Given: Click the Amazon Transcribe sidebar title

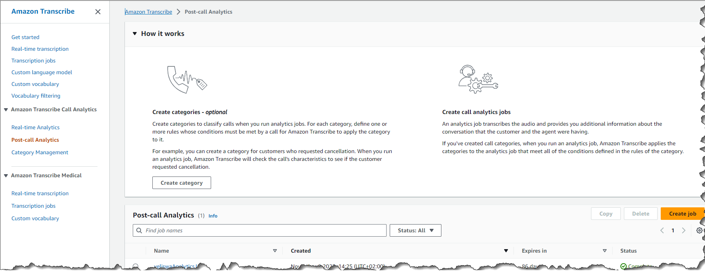Looking at the screenshot, I should (43, 11).
